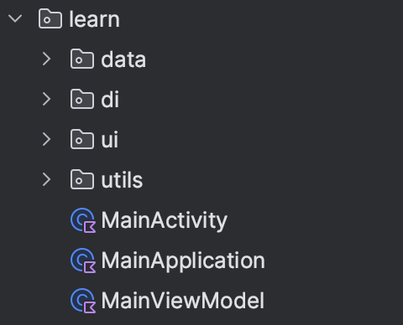Collapse the learn package chevron
Image resolution: width=403 pixels, height=325 pixels.
point(15,19)
